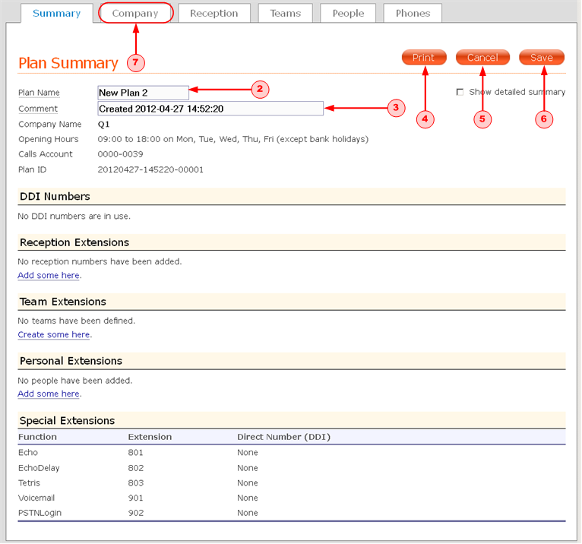This screenshot has height=544, width=582.
Task: Select plan ID 20120427-145220-00001
Action: [150, 169]
